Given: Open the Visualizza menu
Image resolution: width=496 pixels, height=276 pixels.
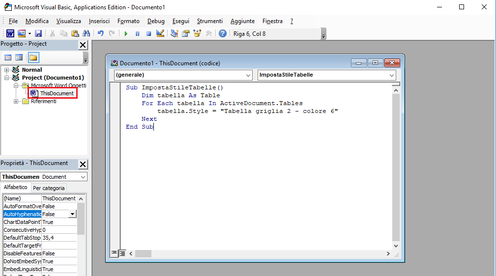Looking at the screenshot, I should (69, 21).
